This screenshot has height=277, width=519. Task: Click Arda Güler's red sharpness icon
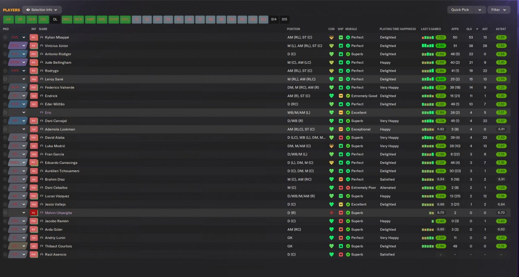(x=341, y=230)
